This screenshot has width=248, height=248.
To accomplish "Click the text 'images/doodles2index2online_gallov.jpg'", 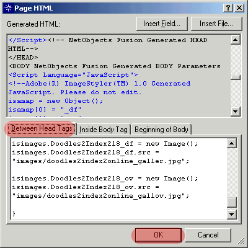I will tap(100, 196).
